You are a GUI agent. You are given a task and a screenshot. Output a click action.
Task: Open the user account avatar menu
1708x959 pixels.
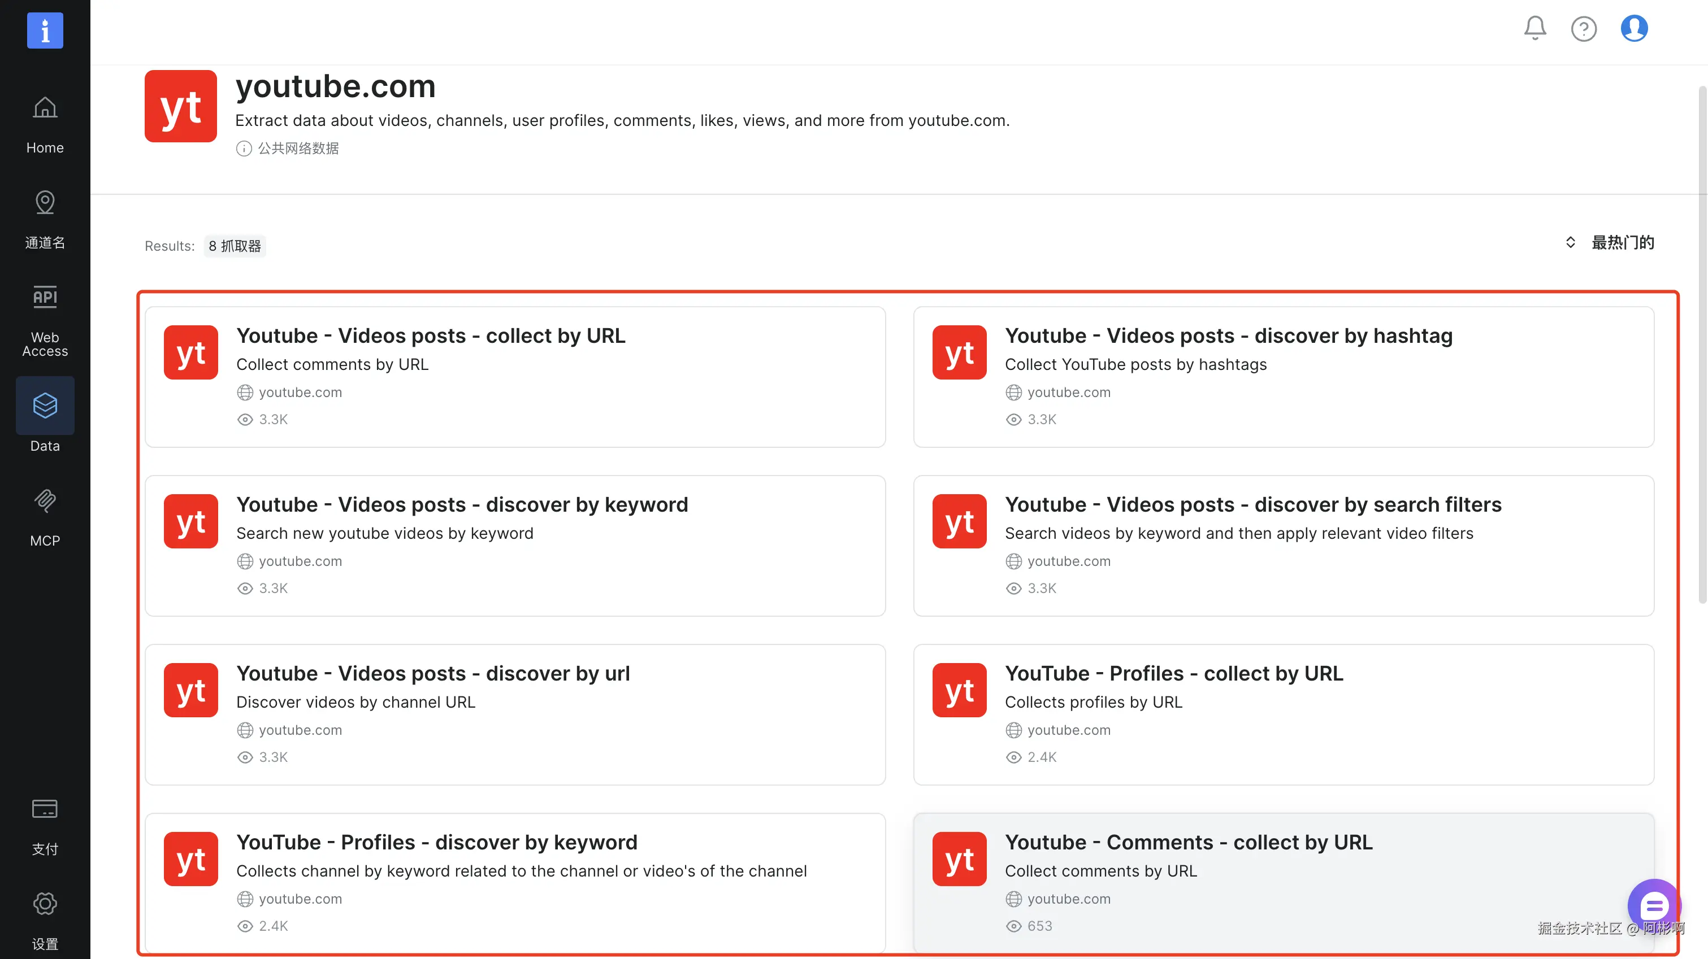[1634, 28]
